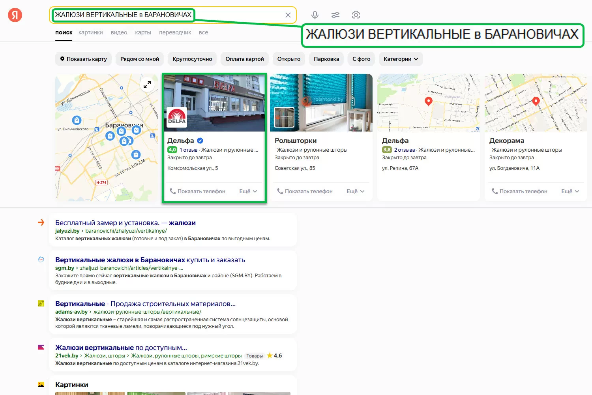Click the Yandex logo icon

click(x=15, y=15)
